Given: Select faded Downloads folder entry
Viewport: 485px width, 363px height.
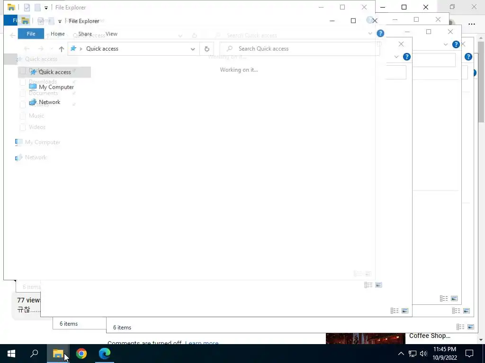Looking at the screenshot, I should point(43,81).
